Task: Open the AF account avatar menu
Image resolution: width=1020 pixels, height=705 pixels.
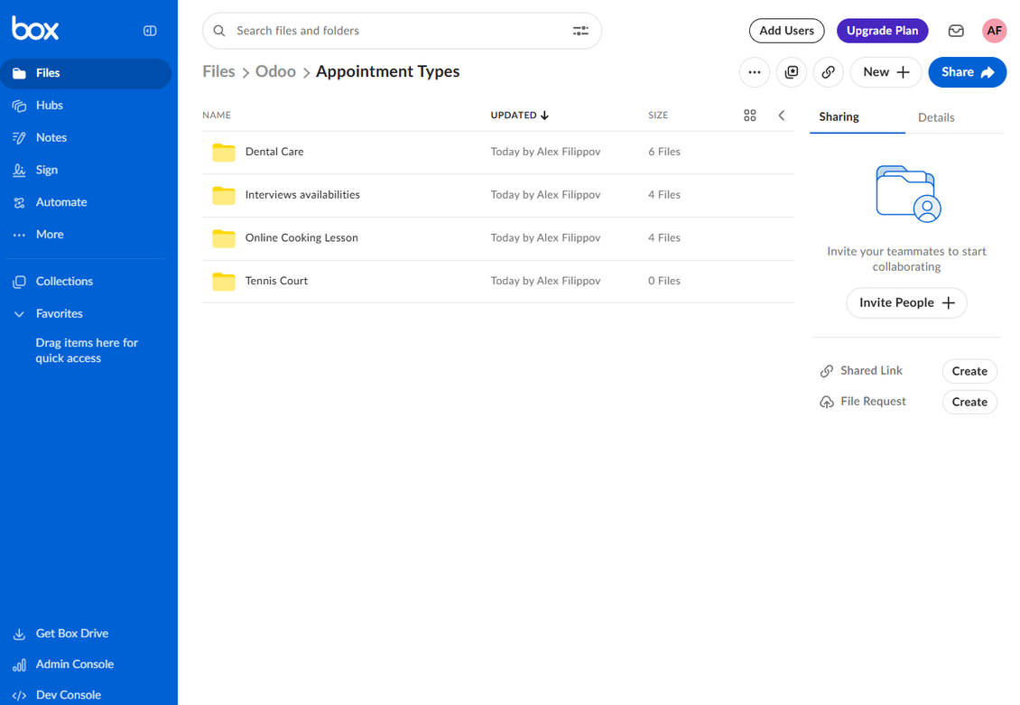Action: coord(994,31)
